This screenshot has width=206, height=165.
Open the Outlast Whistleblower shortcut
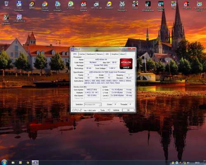148,6
